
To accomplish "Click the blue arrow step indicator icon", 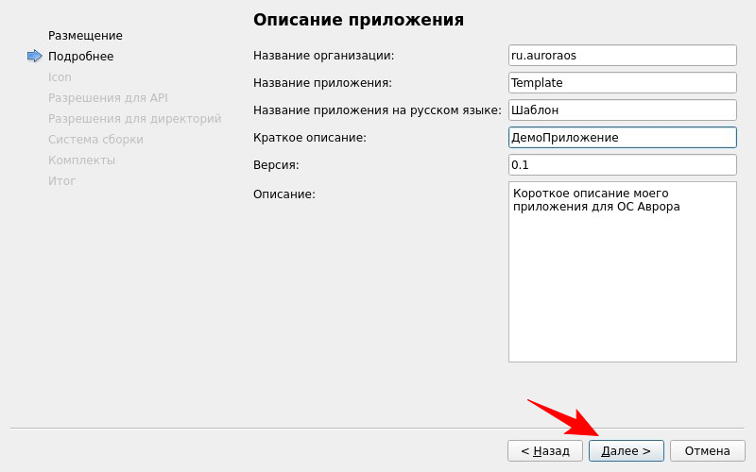I will [x=35, y=57].
